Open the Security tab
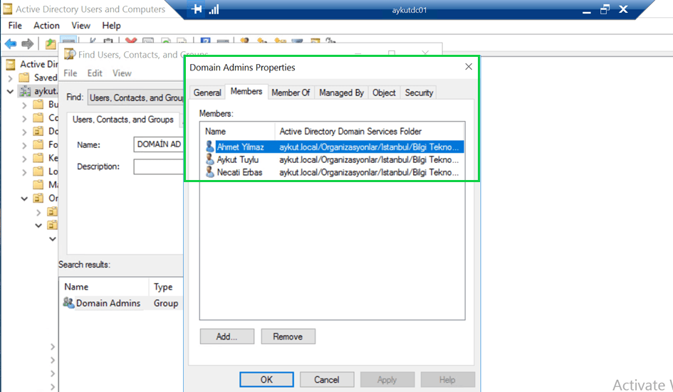This screenshot has width=673, height=392. 419,92
